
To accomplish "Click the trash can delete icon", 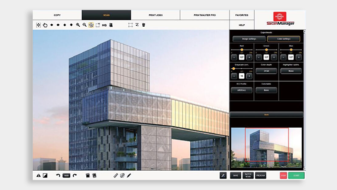I will 144,25.
